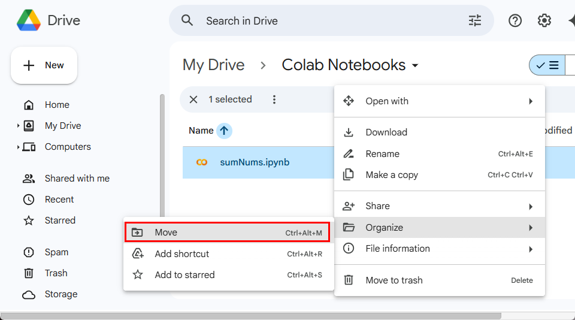Open the Colab Notebooks folder dropdown
The image size is (575, 320).
click(x=415, y=66)
